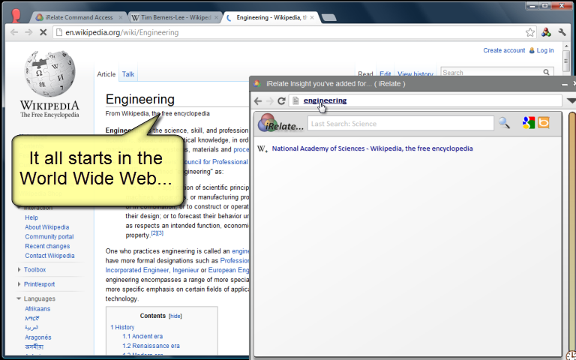
Task: Open citation [2] reference link
Action: (x=154, y=233)
